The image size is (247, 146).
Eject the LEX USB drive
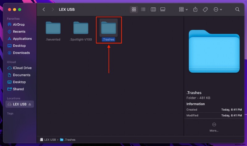pos(30,104)
